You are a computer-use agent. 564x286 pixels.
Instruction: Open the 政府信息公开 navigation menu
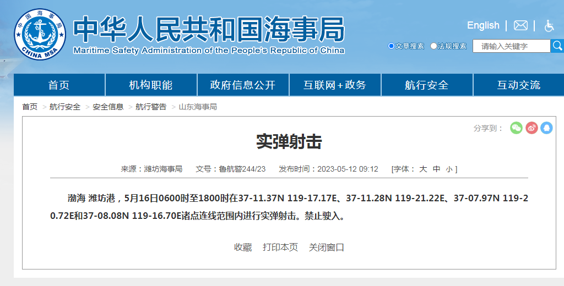(x=243, y=85)
